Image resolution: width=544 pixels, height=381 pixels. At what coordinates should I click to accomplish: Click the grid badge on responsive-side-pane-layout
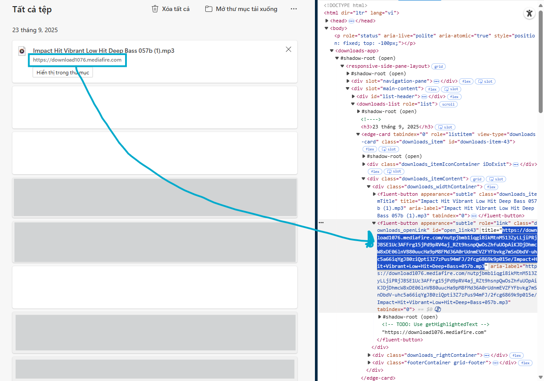[x=438, y=66]
